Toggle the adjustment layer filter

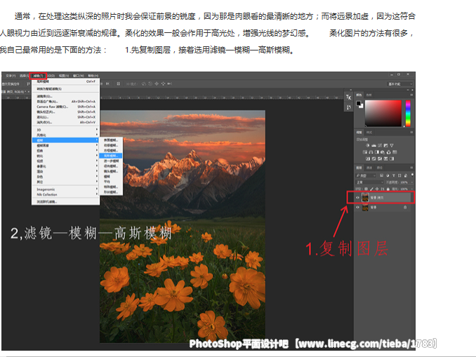point(388,175)
